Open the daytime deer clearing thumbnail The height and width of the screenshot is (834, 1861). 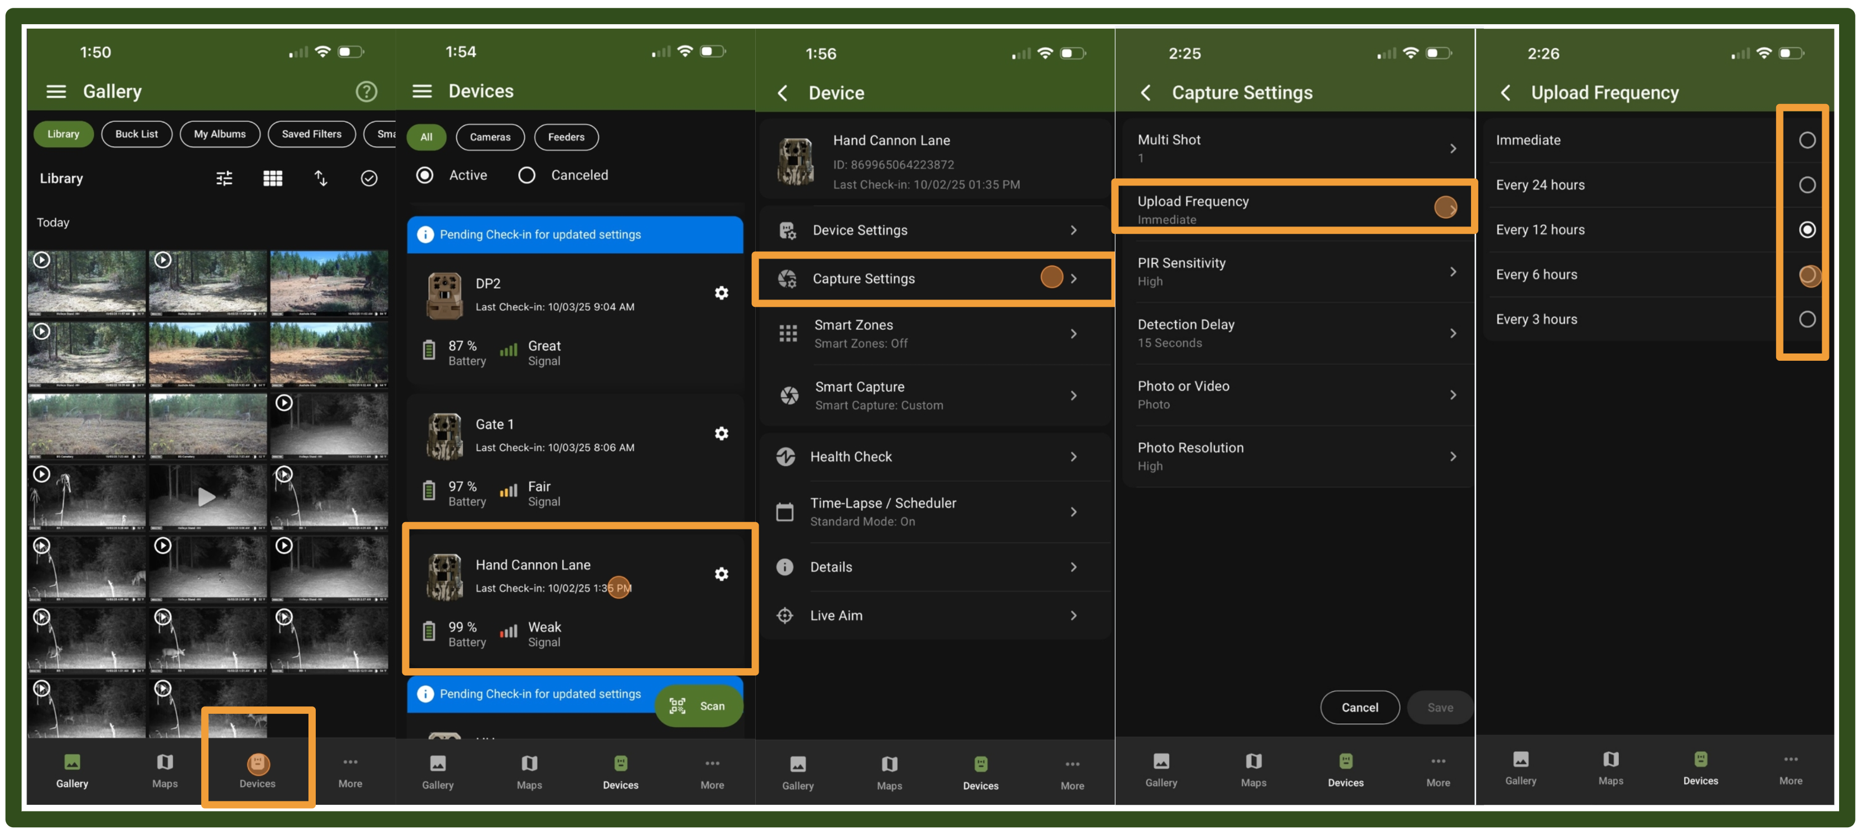(329, 283)
